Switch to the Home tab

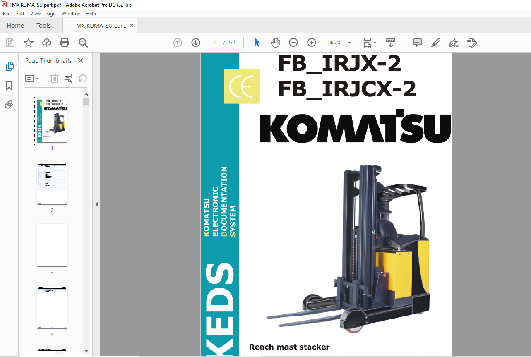click(15, 26)
